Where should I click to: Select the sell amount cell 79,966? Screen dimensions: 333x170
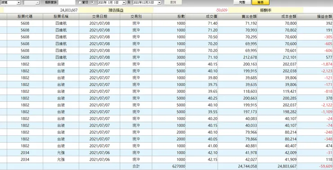click(x=238, y=132)
